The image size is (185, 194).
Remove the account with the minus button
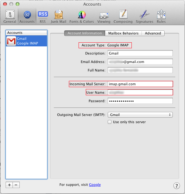16,185
